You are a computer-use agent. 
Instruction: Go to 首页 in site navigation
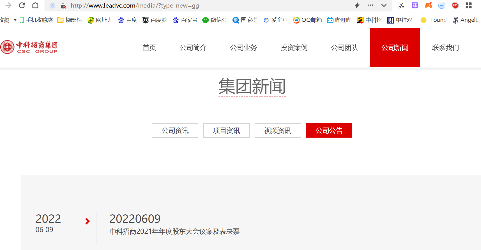149,48
